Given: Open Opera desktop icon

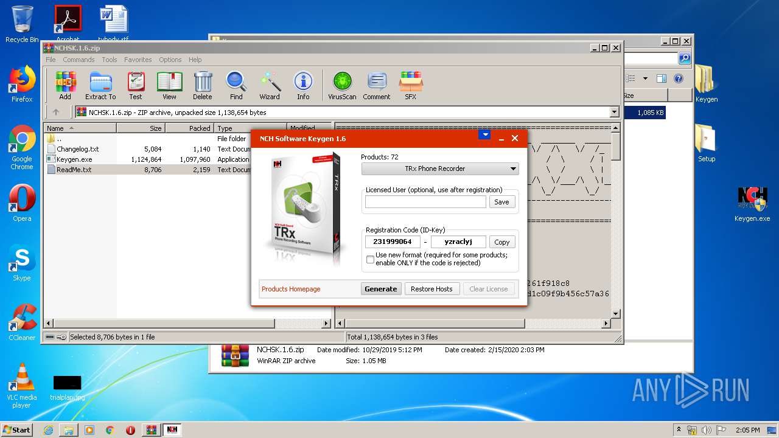Looking at the screenshot, I should tap(22, 203).
